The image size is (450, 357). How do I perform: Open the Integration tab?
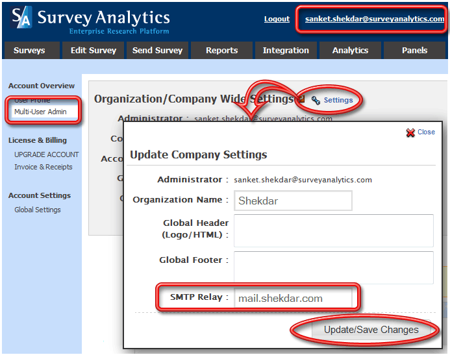[286, 51]
